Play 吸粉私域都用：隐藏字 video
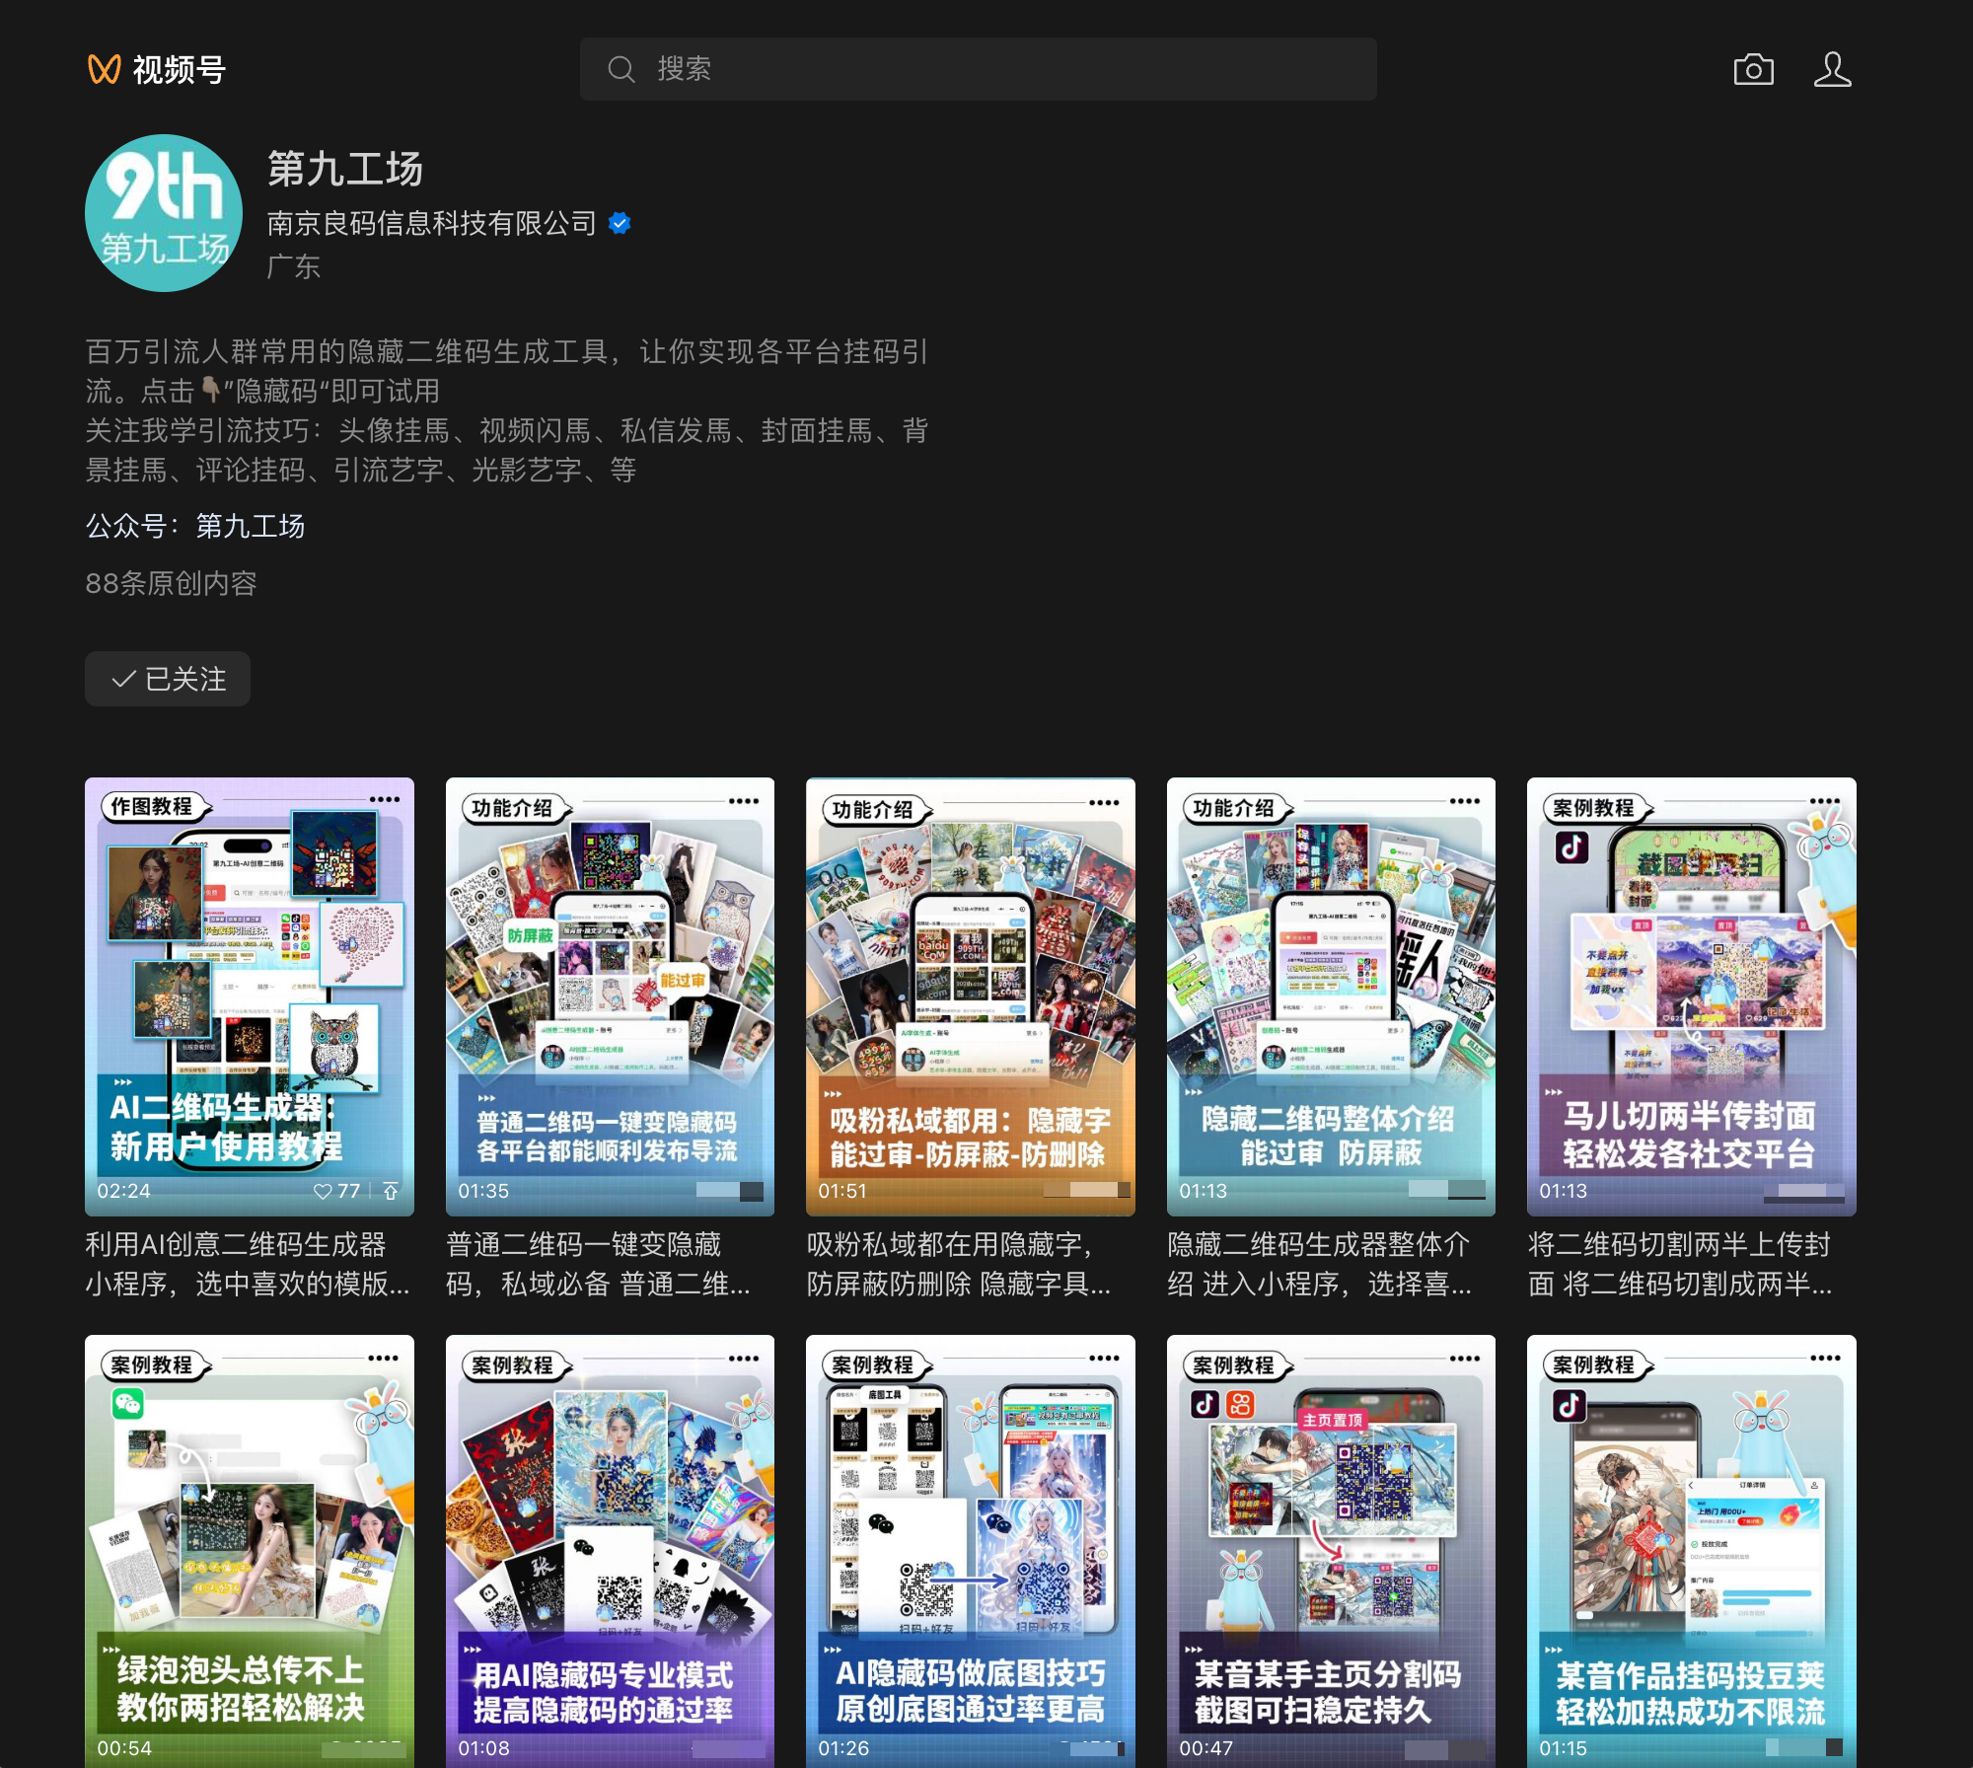This screenshot has height=1768, width=1973. (x=970, y=996)
